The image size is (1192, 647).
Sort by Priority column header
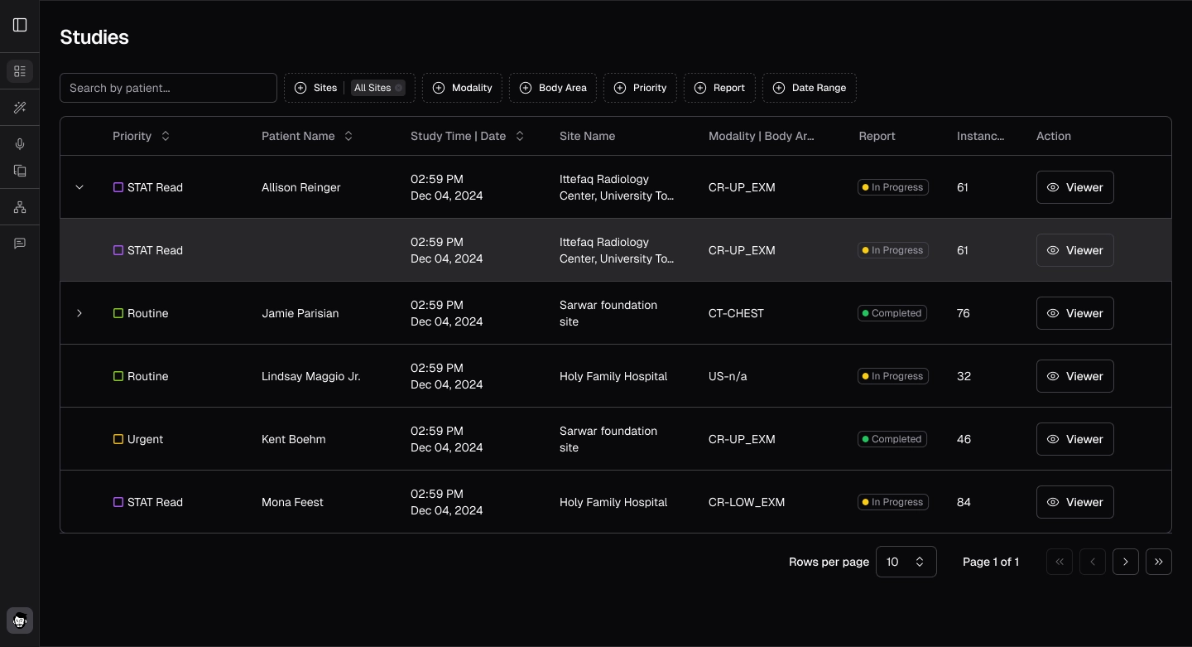point(142,136)
